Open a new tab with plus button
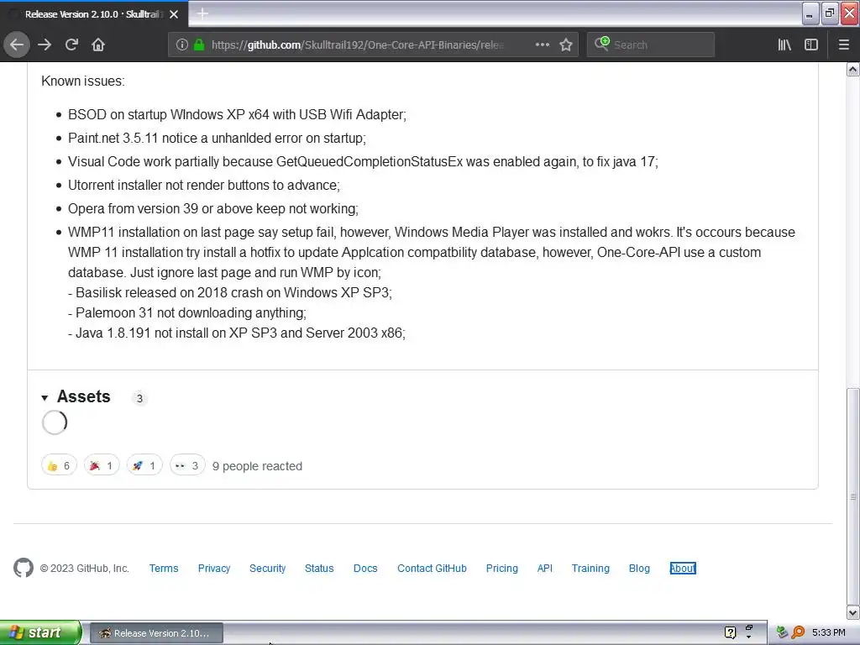This screenshot has height=645, width=860. point(202,13)
